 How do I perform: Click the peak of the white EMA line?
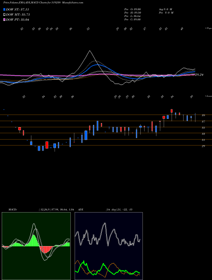[89, 51]
